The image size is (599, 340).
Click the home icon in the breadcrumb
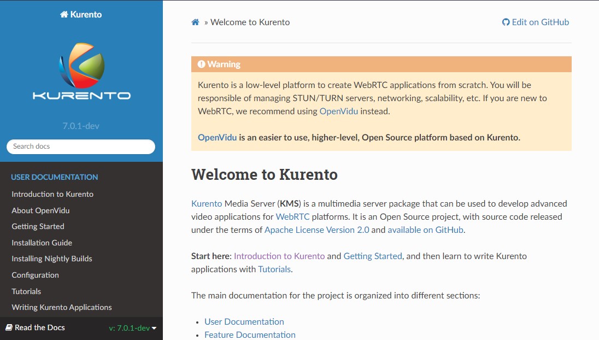pos(195,22)
